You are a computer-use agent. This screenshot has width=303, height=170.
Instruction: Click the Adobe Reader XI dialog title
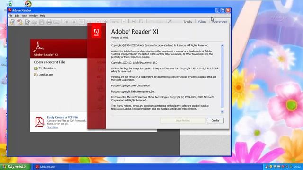(x=134, y=32)
